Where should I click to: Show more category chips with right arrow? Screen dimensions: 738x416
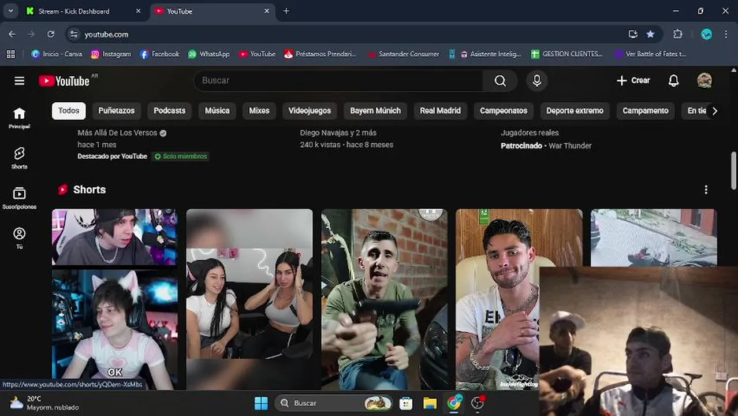pyautogui.click(x=714, y=111)
